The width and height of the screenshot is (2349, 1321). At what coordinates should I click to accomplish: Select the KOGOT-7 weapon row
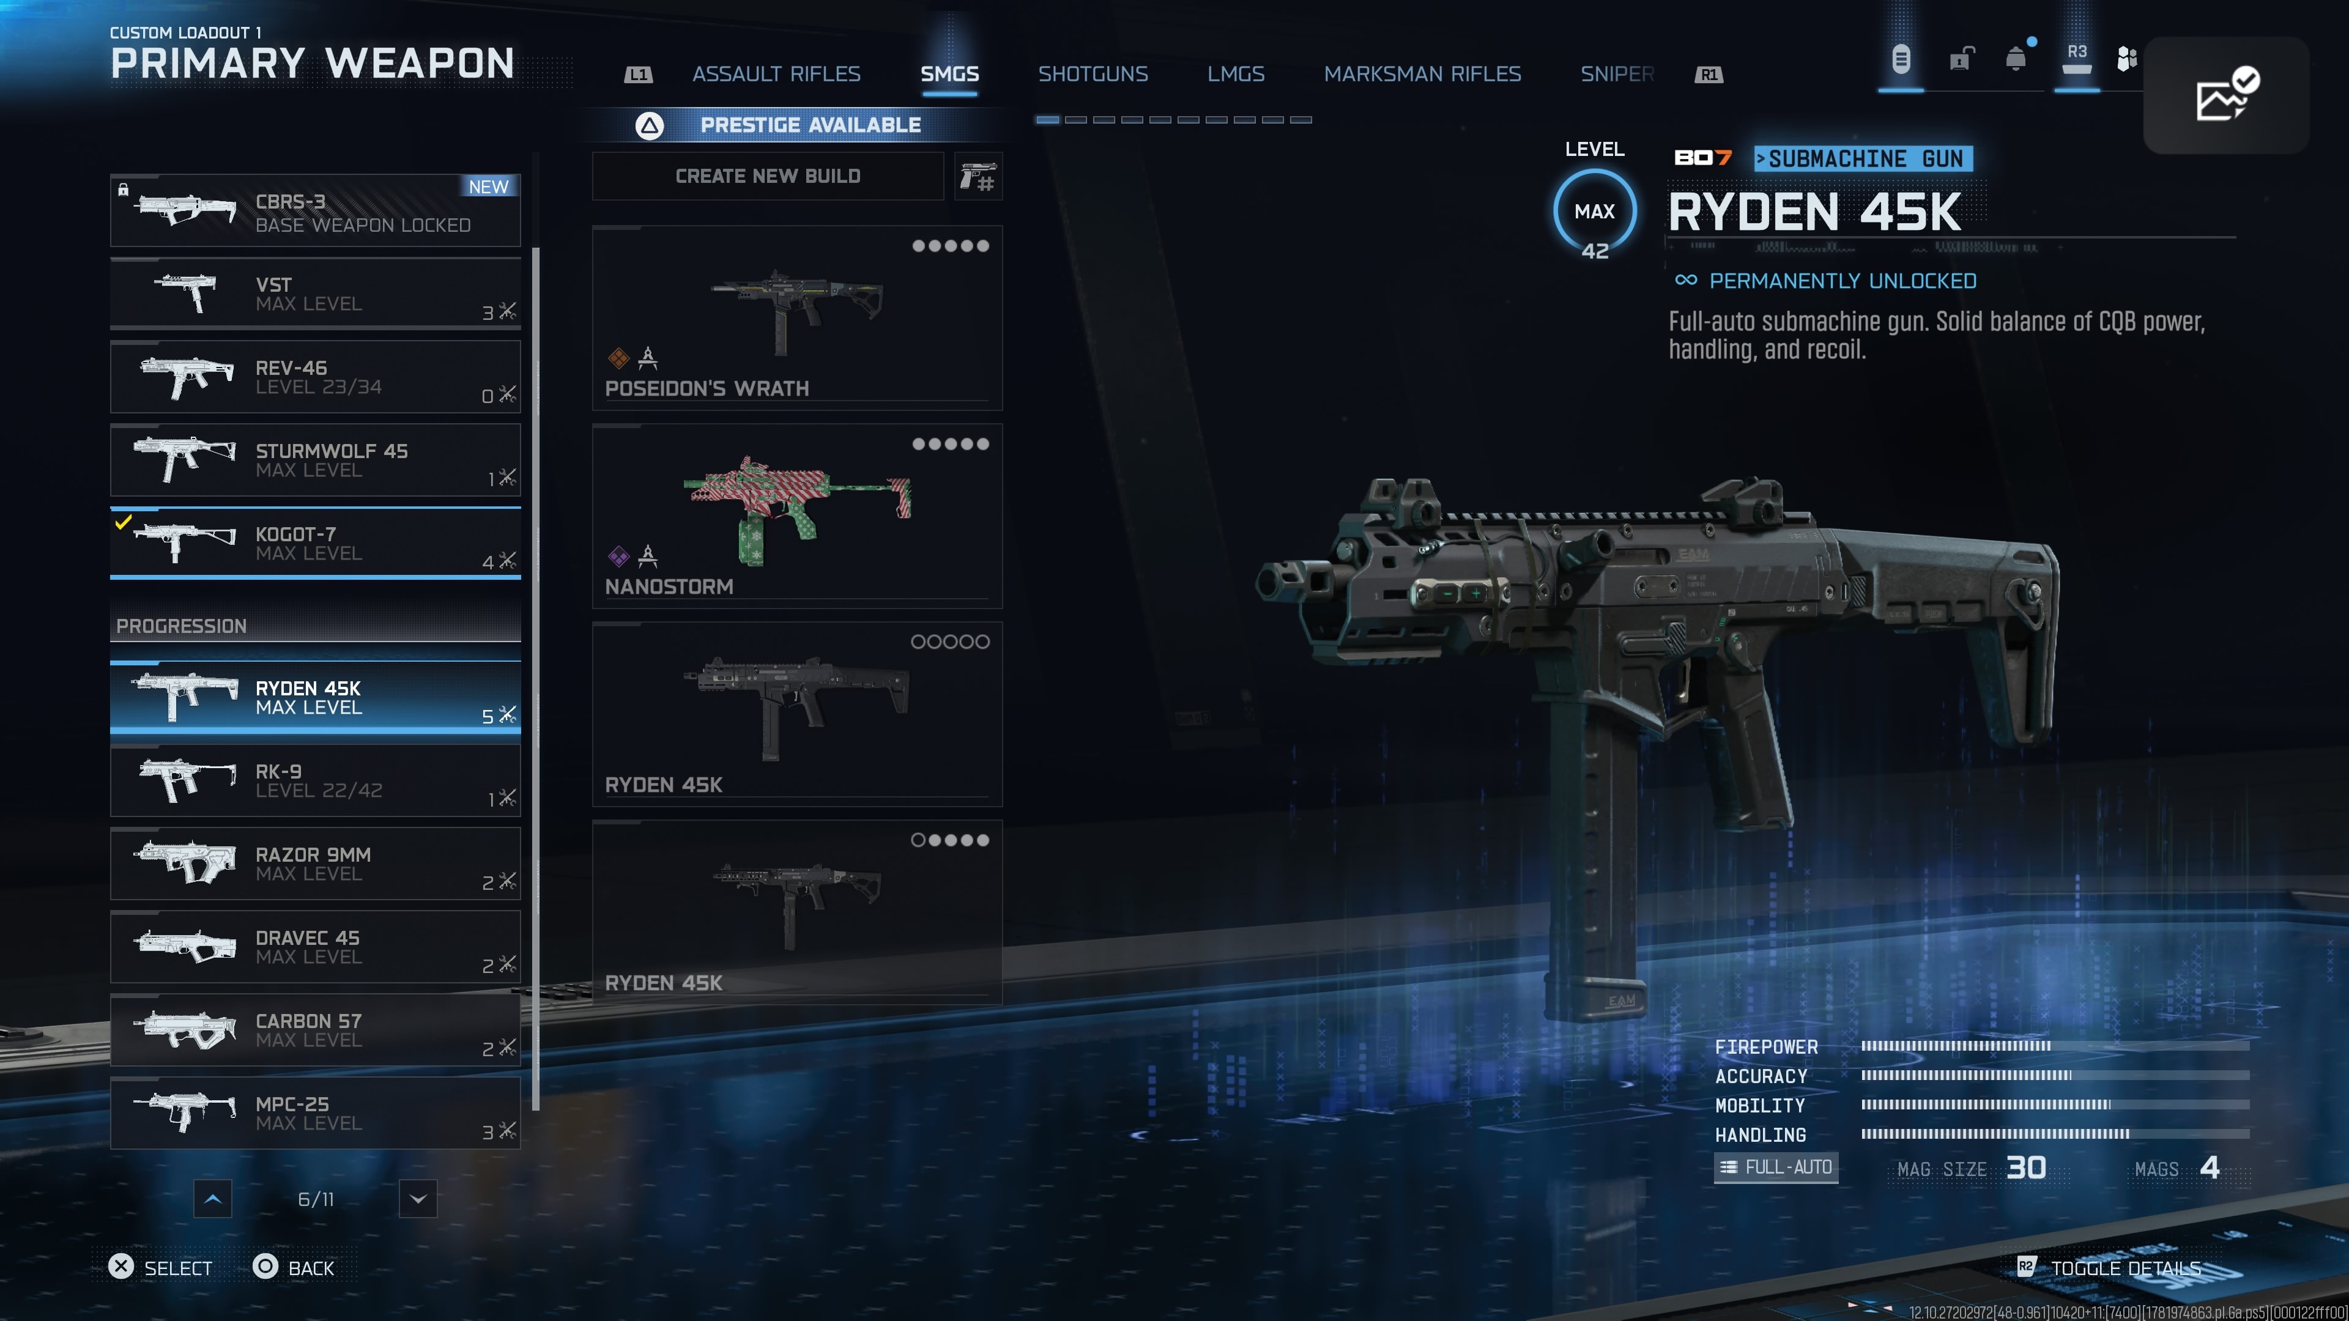pos(316,543)
